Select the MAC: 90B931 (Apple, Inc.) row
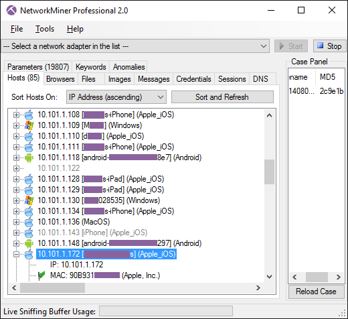This screenshot has height=319, width=348. pyautogui.click(x=105, y=275)
